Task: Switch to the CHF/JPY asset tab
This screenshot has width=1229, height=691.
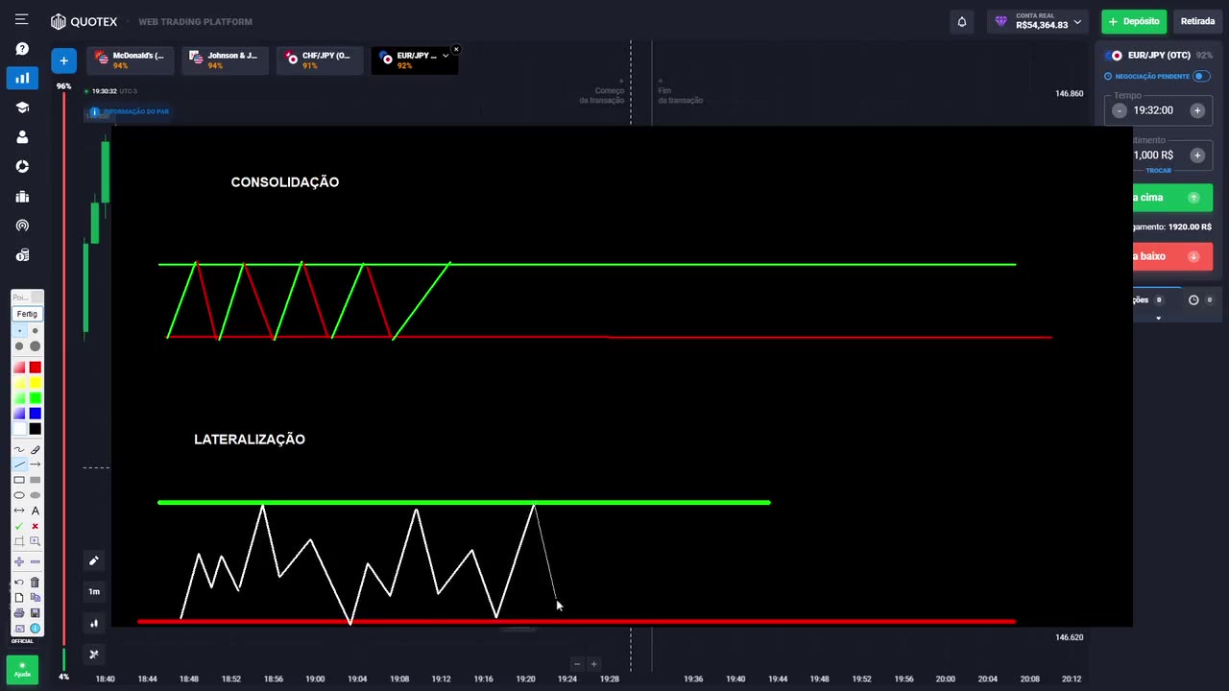Action: (320, 60)
